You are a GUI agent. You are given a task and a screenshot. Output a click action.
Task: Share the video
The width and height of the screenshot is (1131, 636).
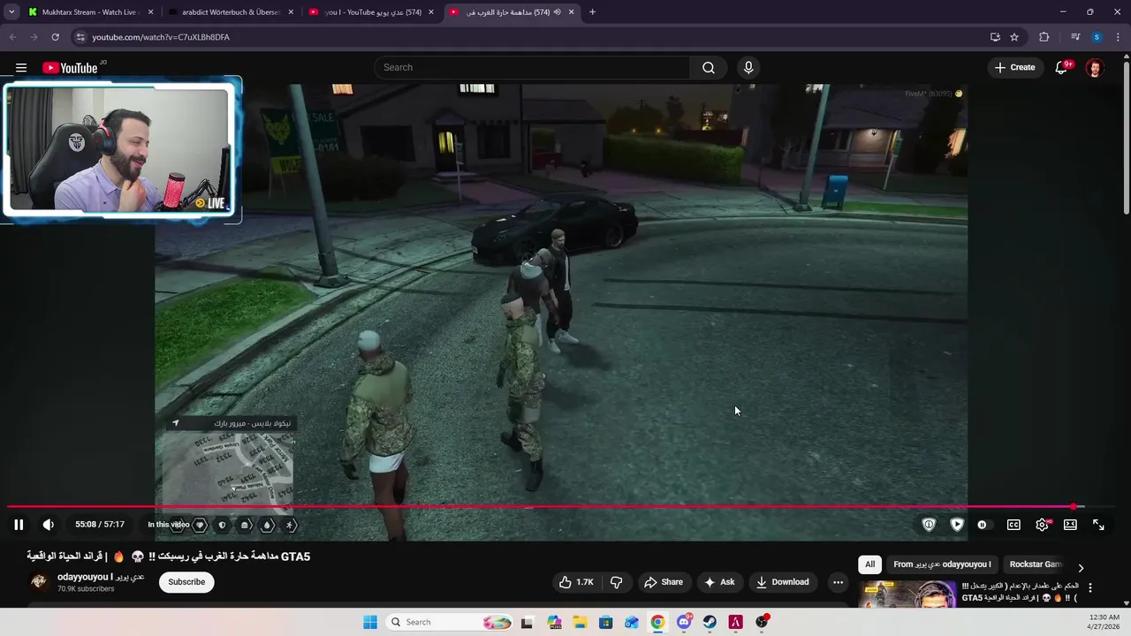coord(664,582)
